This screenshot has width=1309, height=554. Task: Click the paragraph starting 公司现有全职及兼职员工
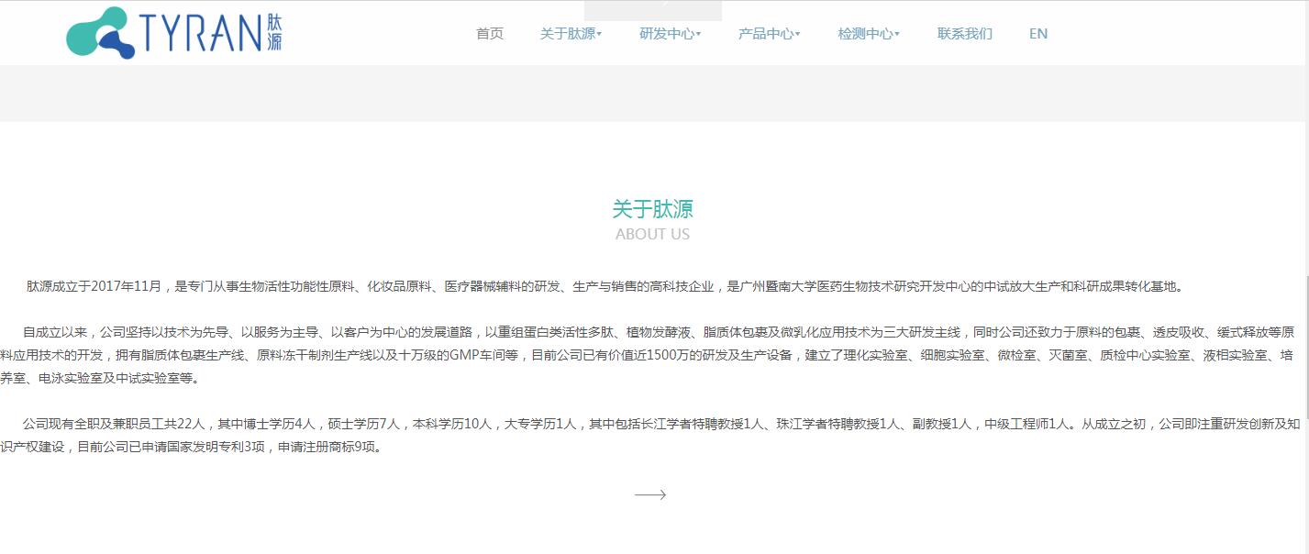tap(642, 436)
